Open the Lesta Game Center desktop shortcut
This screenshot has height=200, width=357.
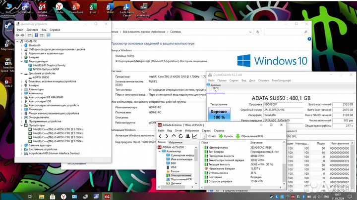(x=127, y=10)
